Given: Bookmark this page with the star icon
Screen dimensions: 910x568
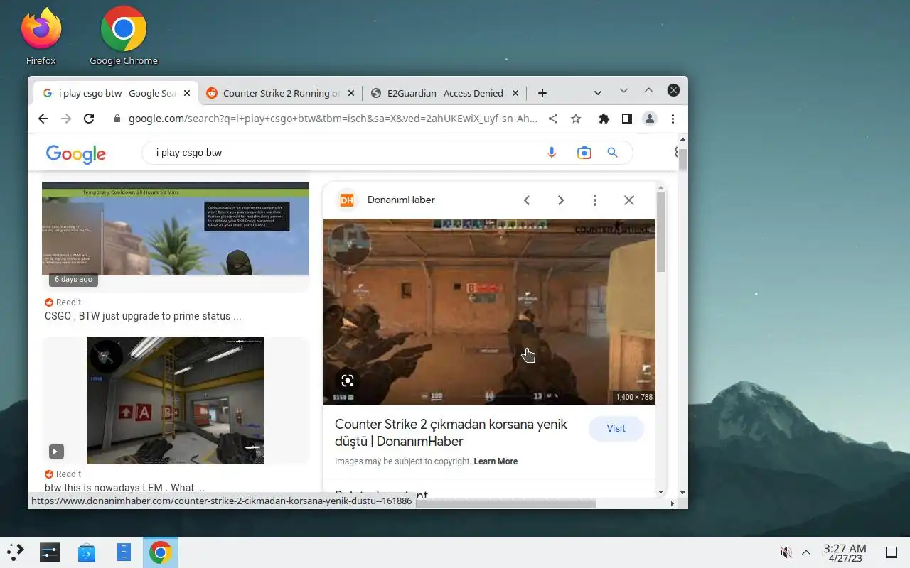Looking at the screenshot, I should coord(576,119).
